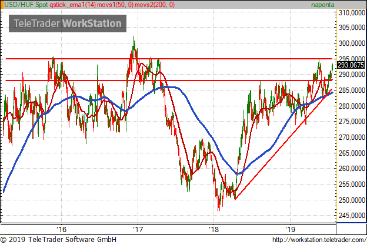This screenshot has width=367, height=245.
Task: Click the 275,0000 price axis label
Action: (x=352, y=122)
